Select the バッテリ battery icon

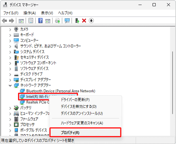(16, 108)
